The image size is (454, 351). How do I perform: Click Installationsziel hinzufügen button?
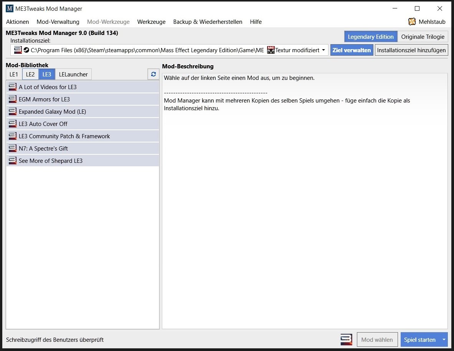click(x=411, y=50)
